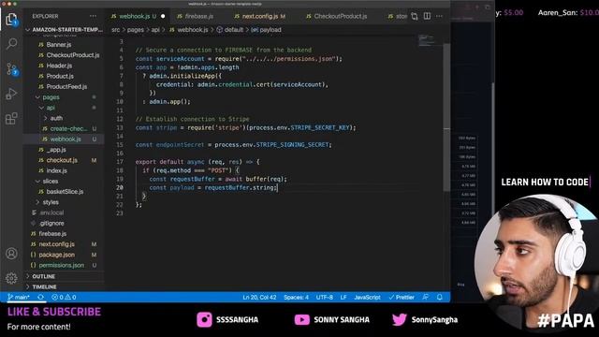Click the YouTube icon beside SONNY SANGHA
This screenshot has width=599, height=337.
[x=301, y=319]
